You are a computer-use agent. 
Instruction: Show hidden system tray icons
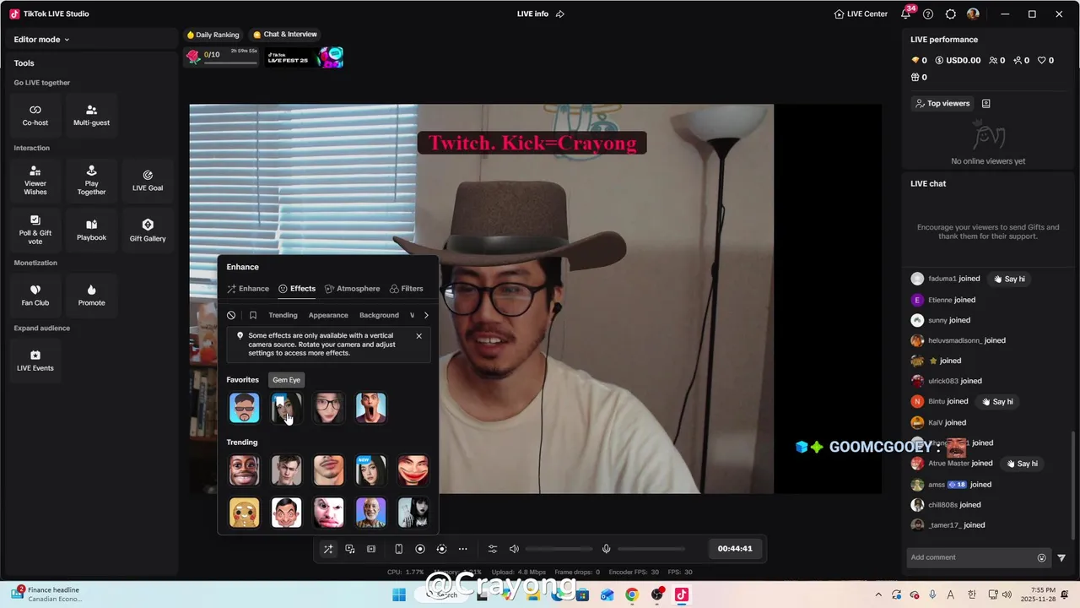(878, 594)
